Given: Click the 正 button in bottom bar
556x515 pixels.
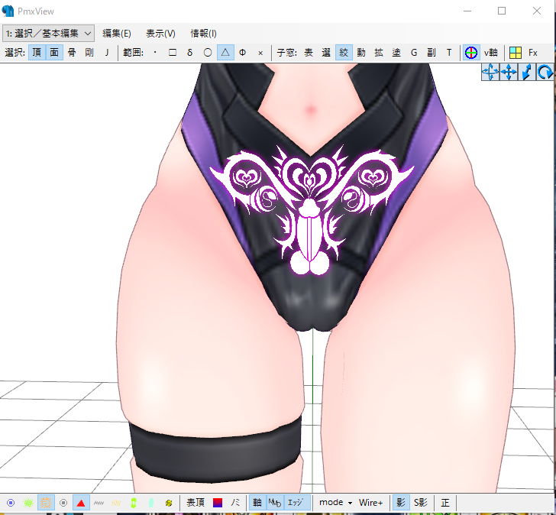Looking at the screenshot, I should click(x=445, y=503).
